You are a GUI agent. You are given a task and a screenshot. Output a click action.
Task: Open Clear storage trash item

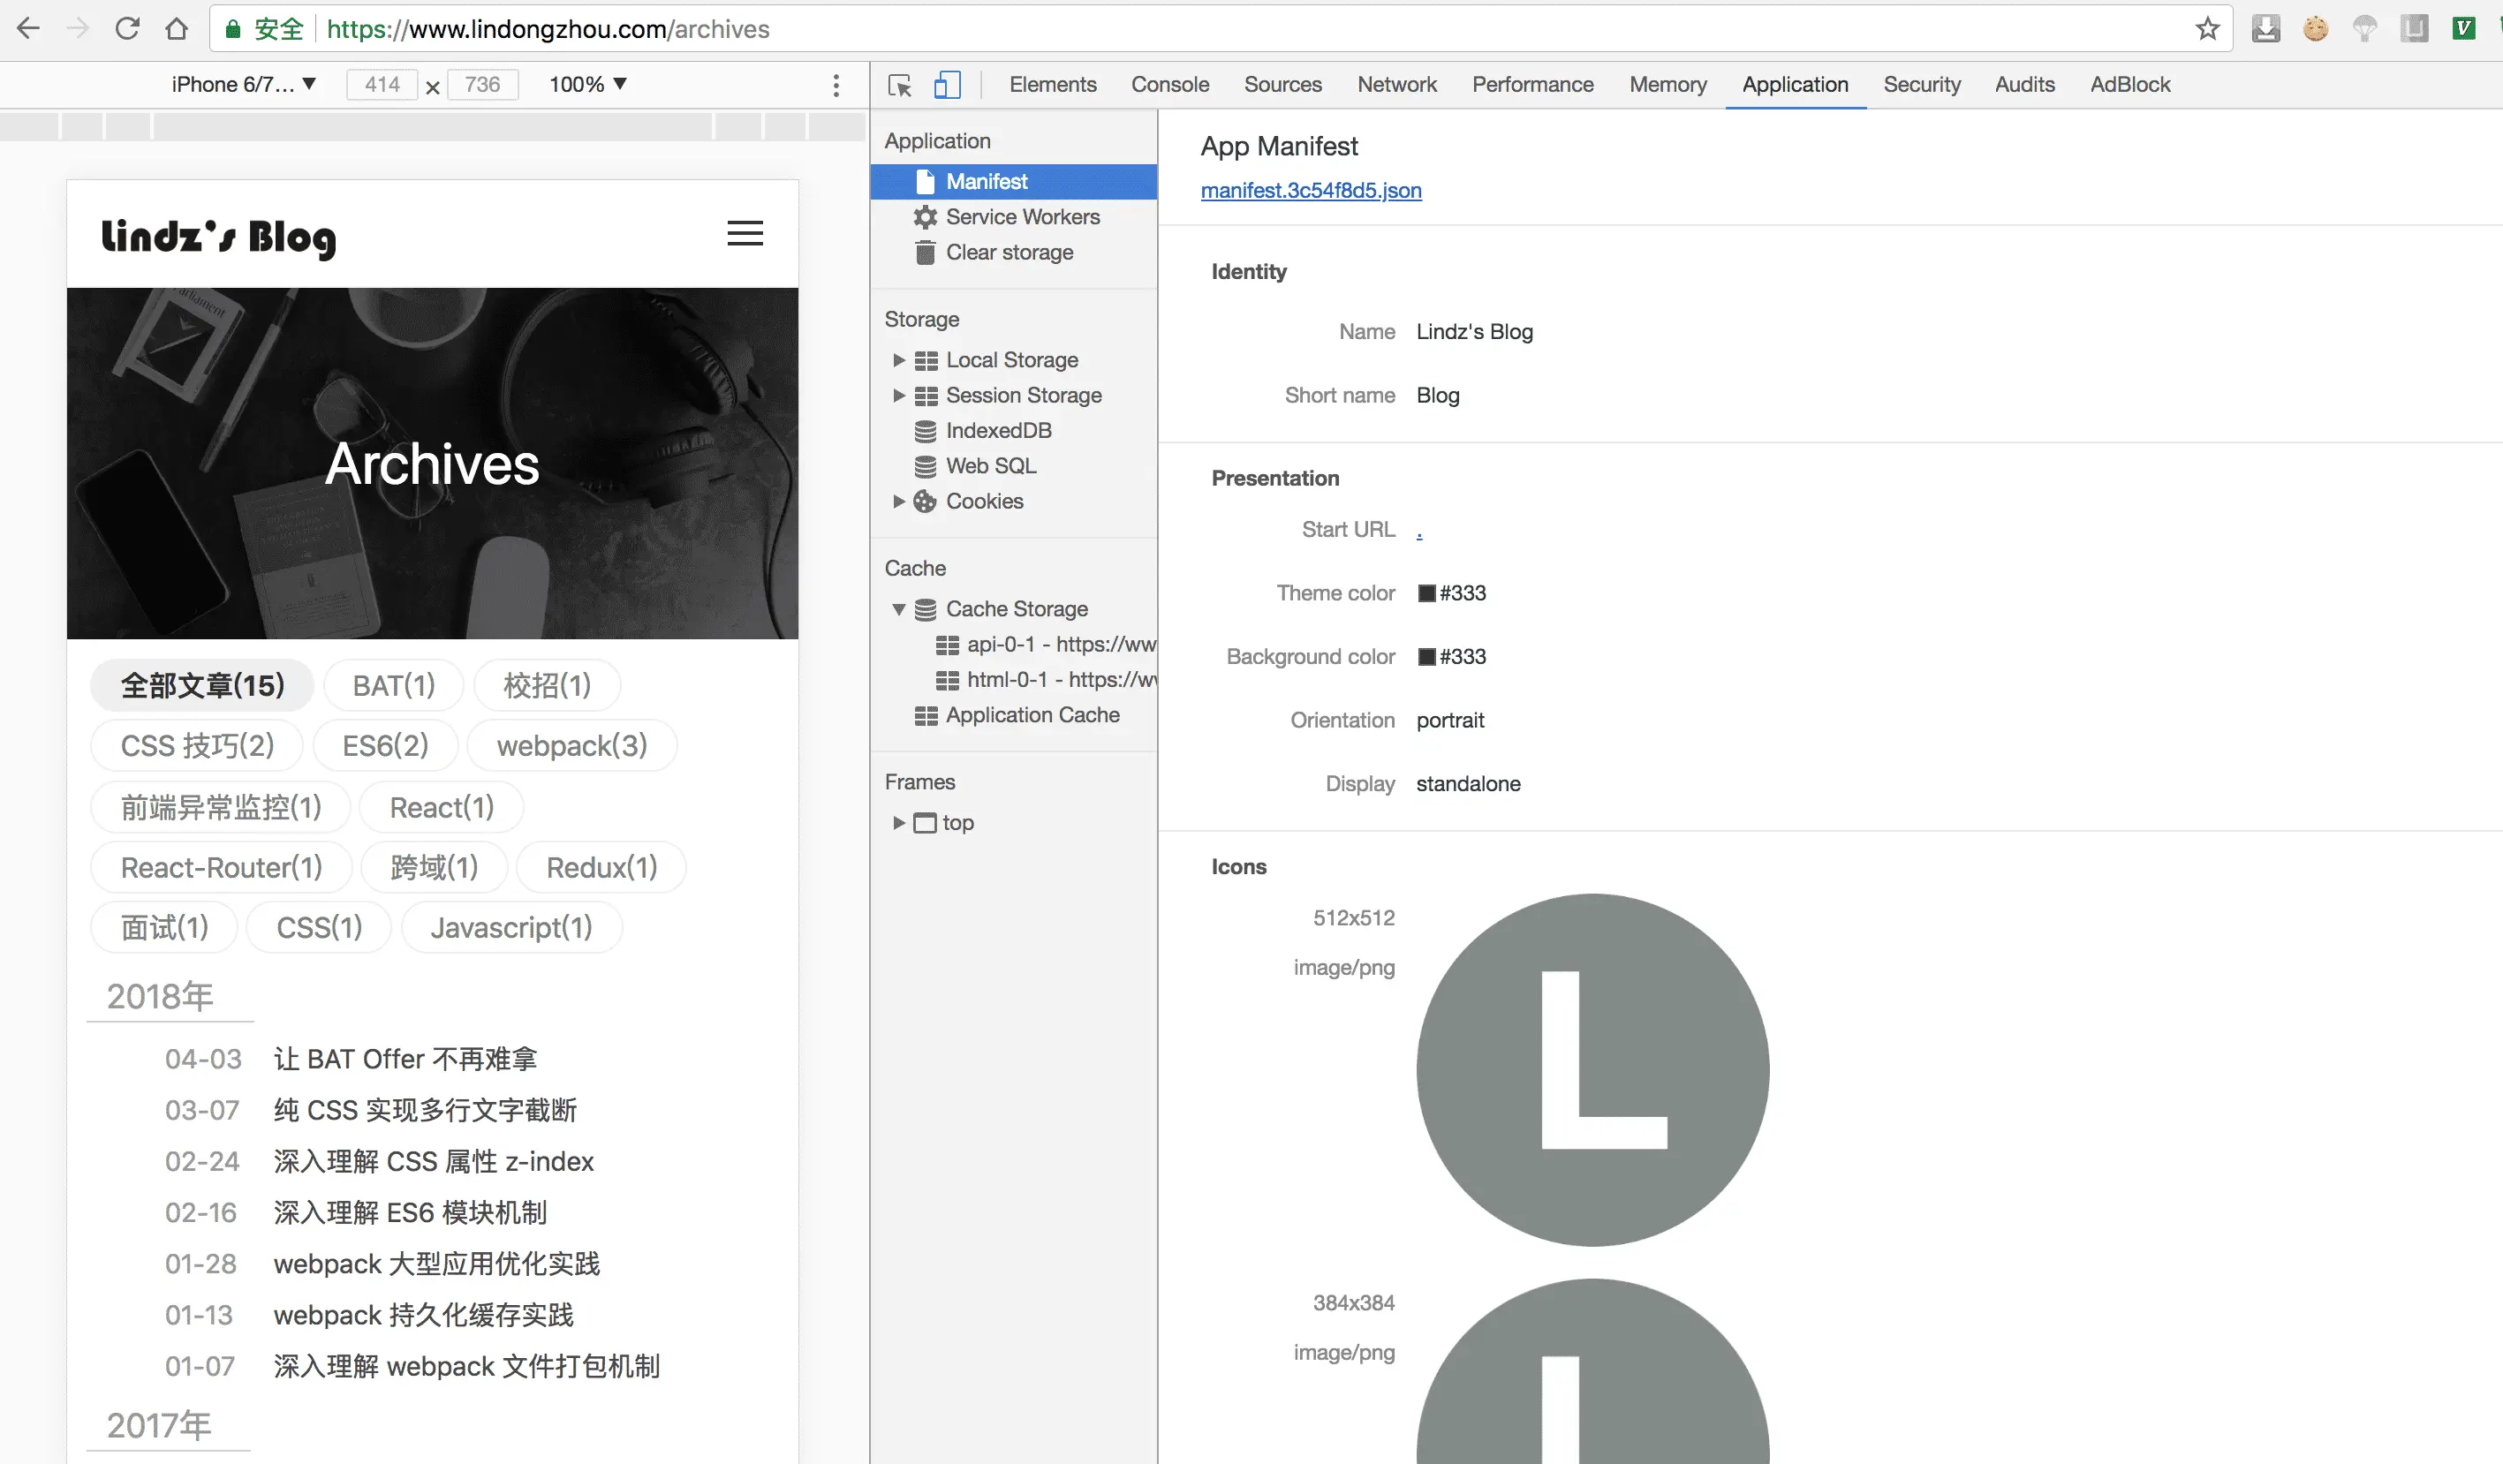(x=1008, y=253)
